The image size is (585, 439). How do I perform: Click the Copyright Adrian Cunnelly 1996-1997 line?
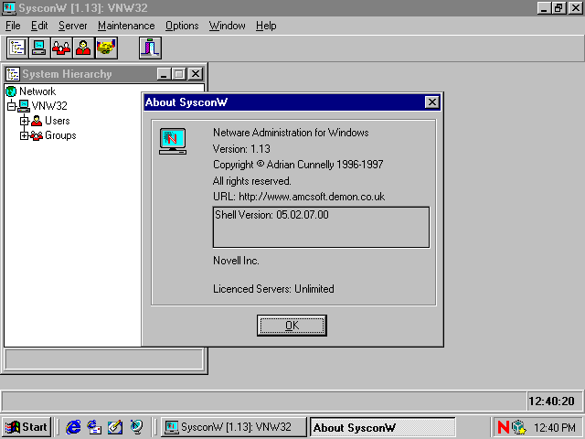[298, 165]
